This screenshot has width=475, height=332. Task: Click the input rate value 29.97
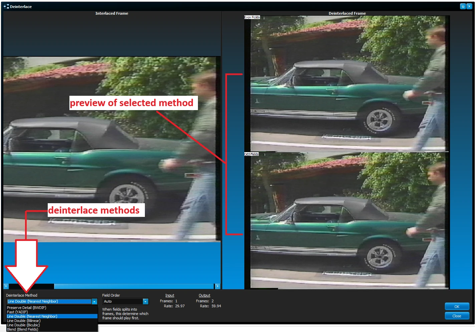(180, 306)
